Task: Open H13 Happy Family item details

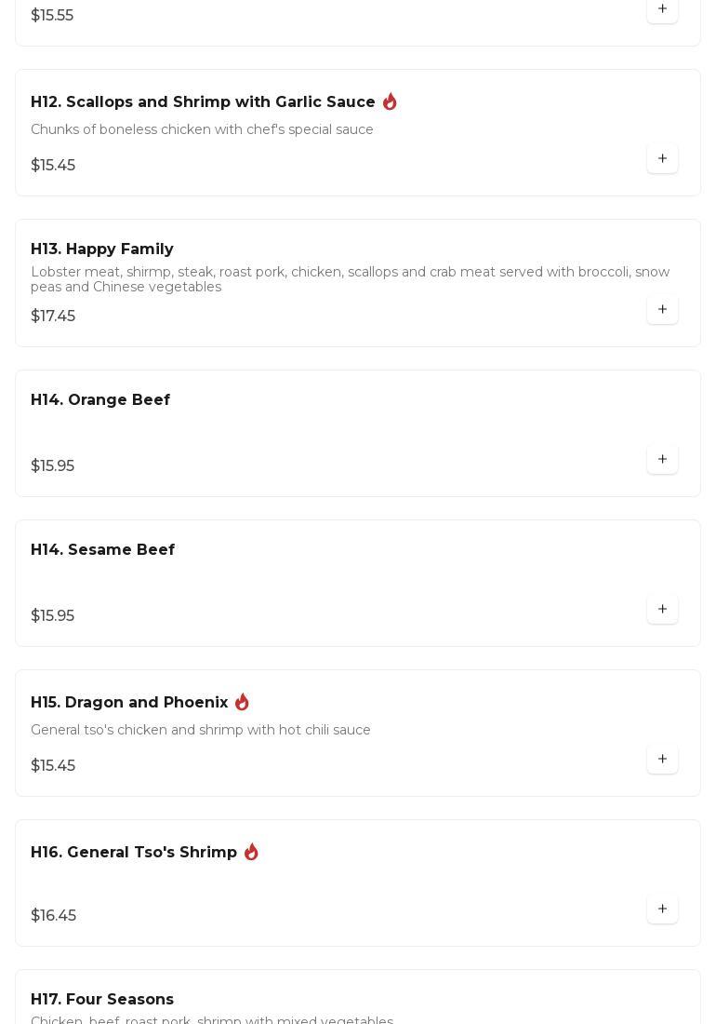Action: pyautogui.click(x=102, y=249)
